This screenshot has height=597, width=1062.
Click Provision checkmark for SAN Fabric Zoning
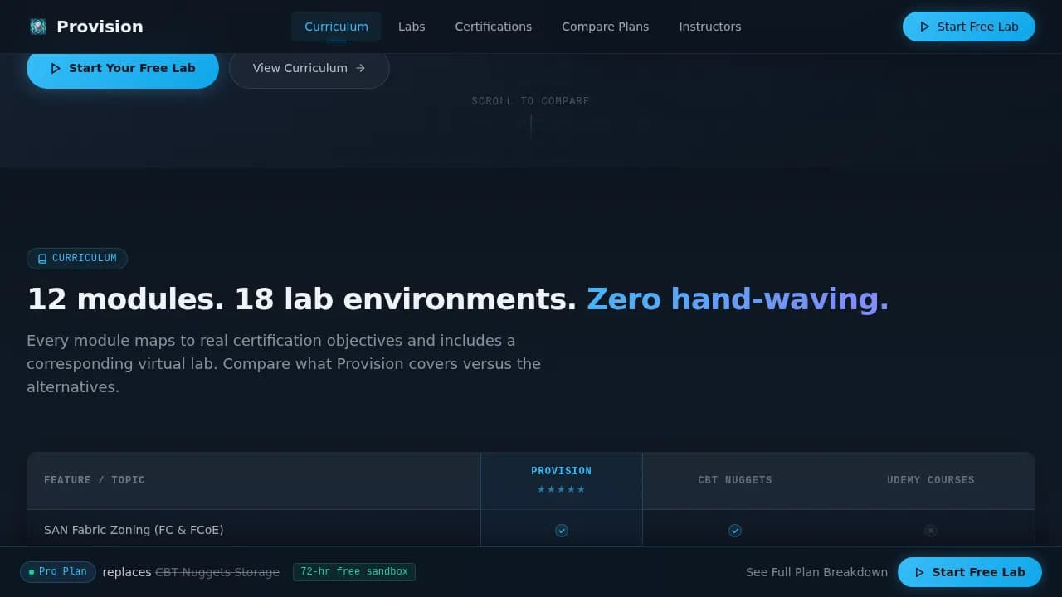point(562,530)
